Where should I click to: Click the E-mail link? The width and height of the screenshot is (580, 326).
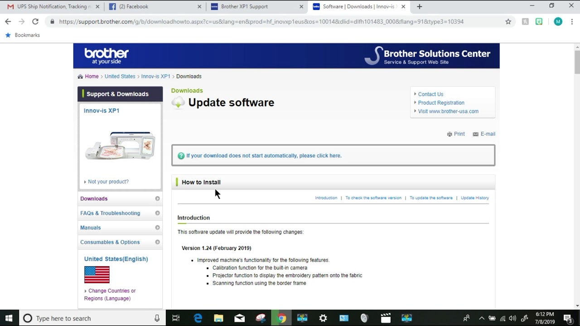pos(488,134)
